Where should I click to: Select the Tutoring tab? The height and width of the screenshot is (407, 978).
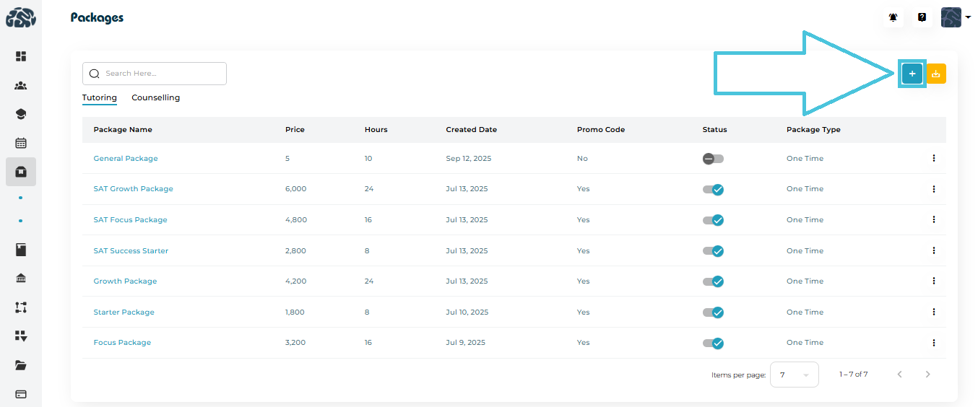[x=100, y=97]
